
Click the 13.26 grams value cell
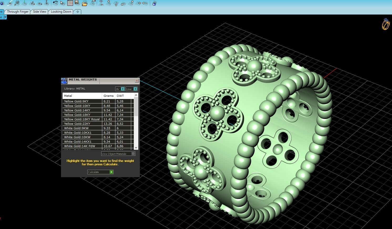pos(109,124)
